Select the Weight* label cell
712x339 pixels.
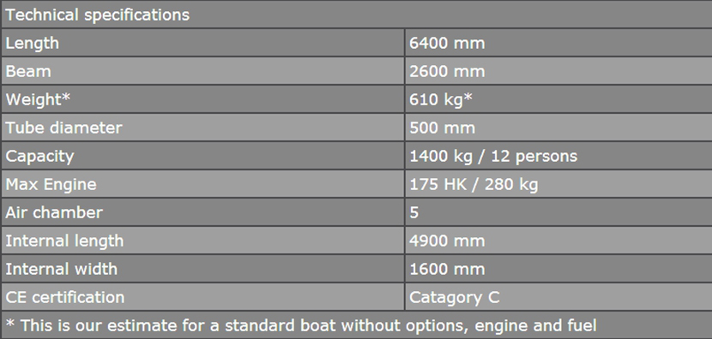click(x=202, y=99)
